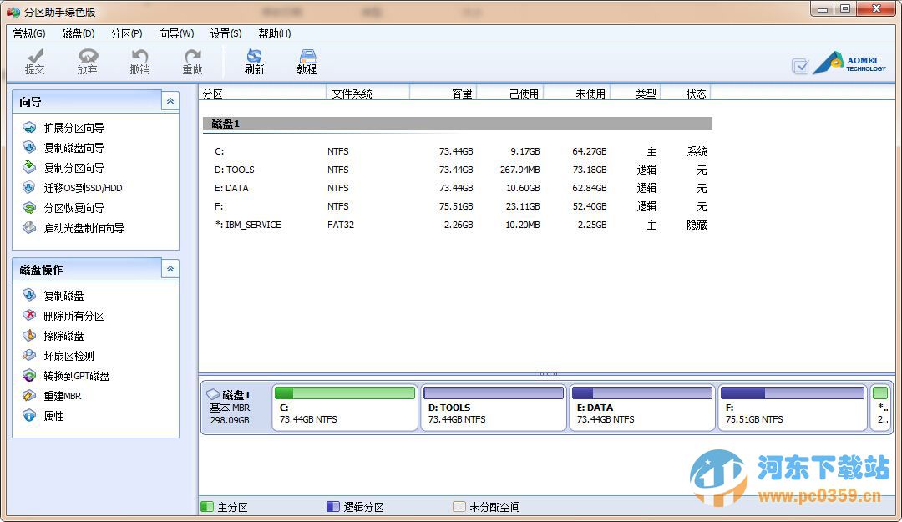Click the 9.17GB used value for C:
902x522 pixels.
pos(525,151)
